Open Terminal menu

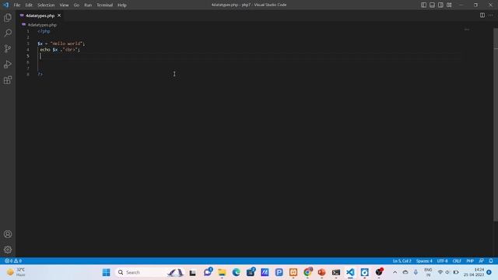105,5
